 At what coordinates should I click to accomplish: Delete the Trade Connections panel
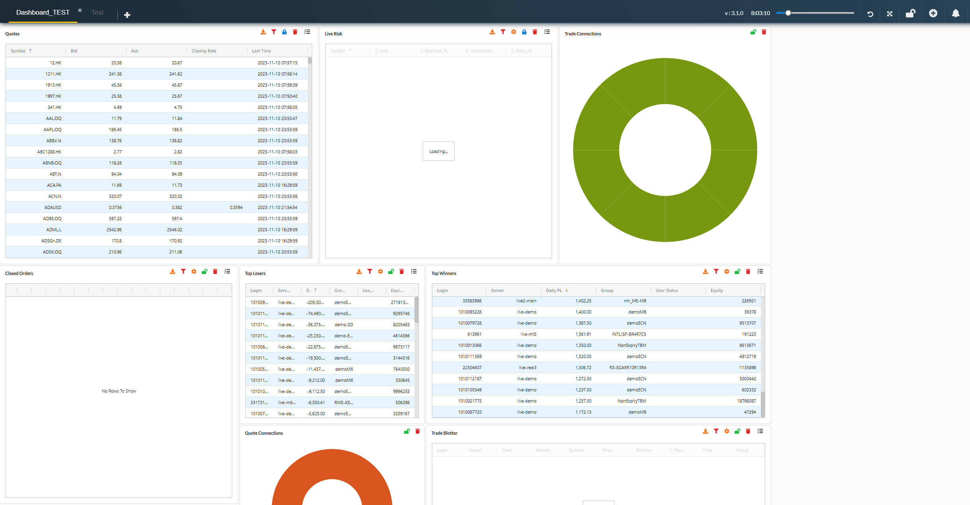pyautogui.click(x=764, y=32)
